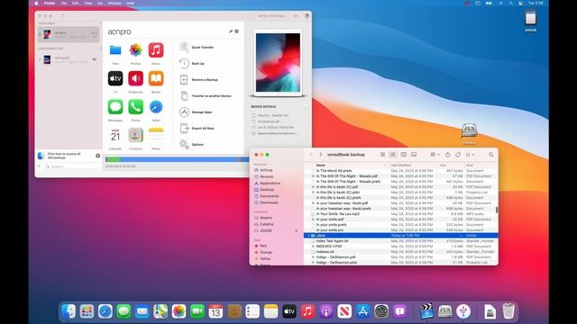The width and height of the screenshot is (577, 324).
Task: Open the help button in the iMazing toolbar
Action: coord(307,16)
